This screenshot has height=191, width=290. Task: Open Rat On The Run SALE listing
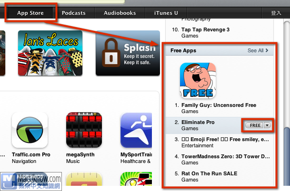pyautogui.click(x=209, y=173)
